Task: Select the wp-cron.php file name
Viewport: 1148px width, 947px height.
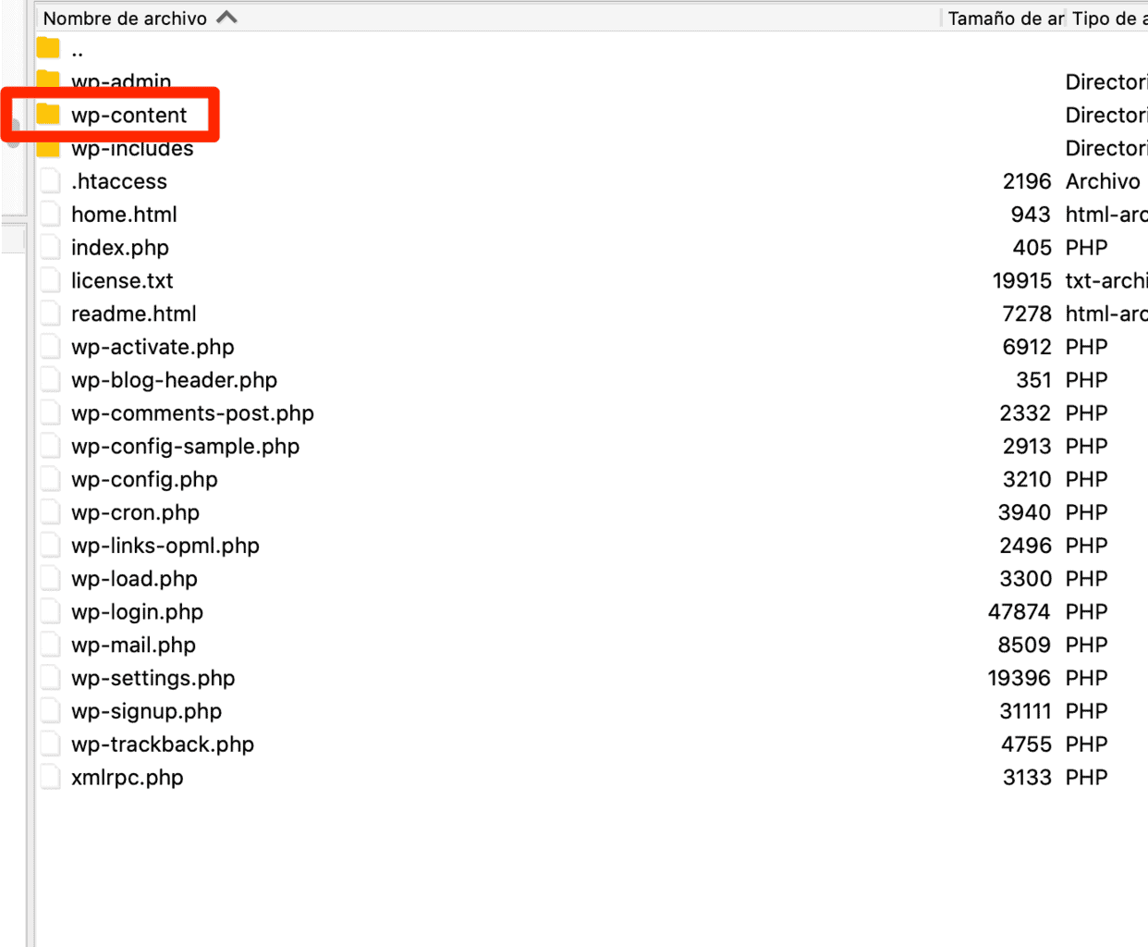Action: tap(135, 512)
